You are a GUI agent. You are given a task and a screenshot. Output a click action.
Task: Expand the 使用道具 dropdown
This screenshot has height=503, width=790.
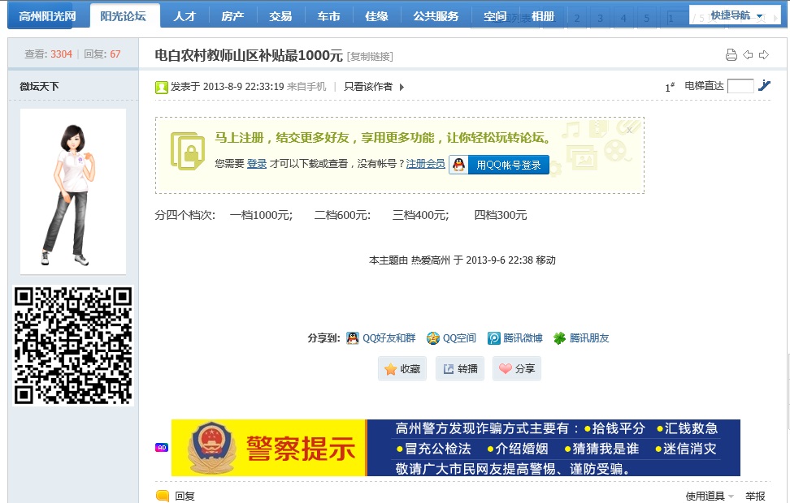710,496
